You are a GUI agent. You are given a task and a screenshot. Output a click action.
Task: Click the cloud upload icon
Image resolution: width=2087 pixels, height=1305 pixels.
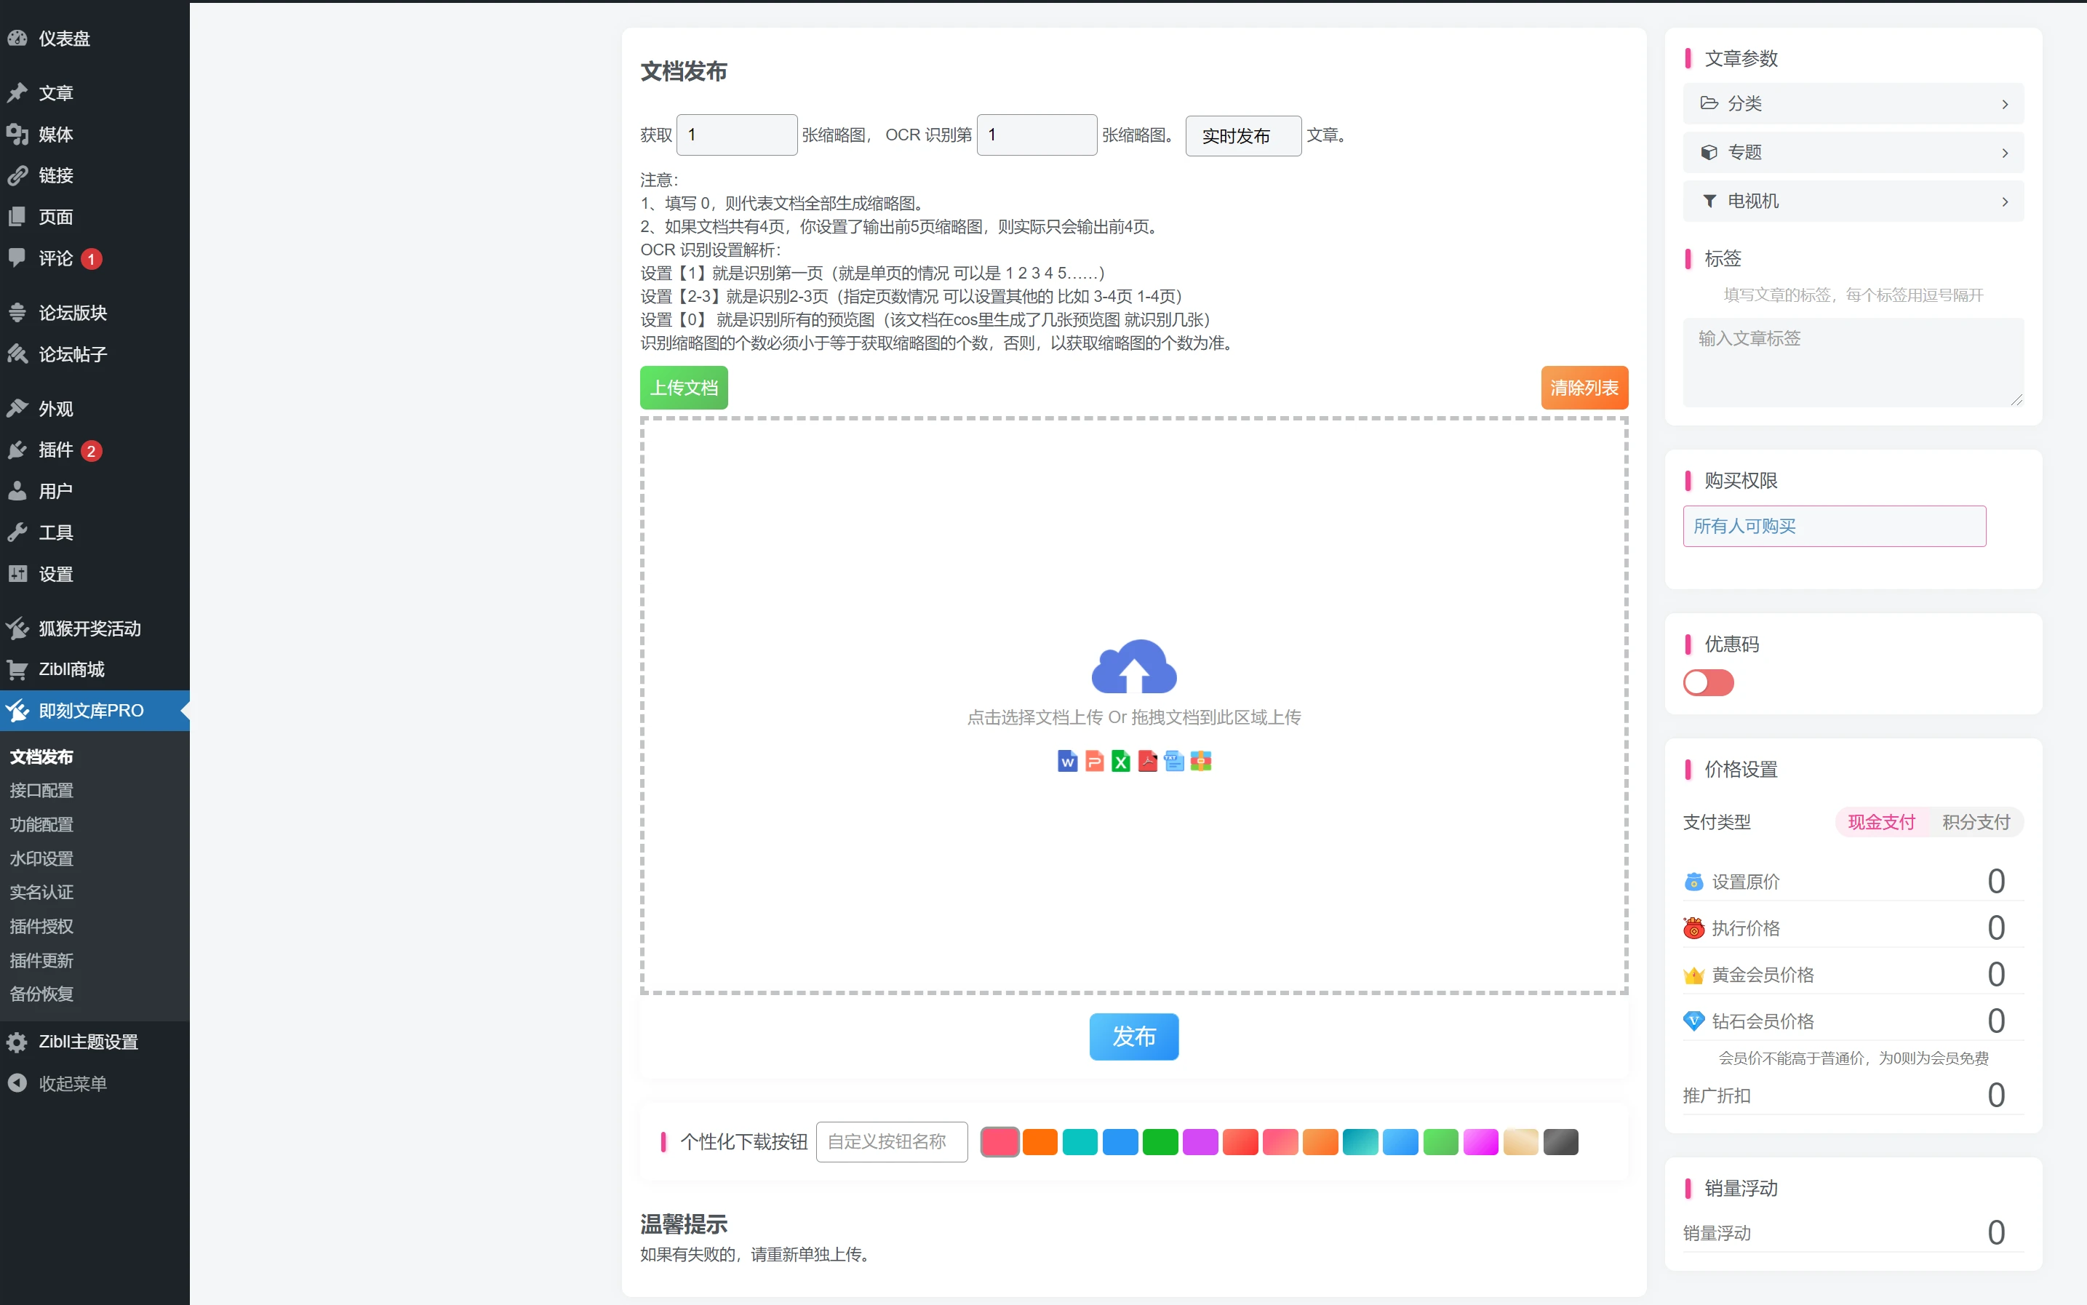(1134, 666)
